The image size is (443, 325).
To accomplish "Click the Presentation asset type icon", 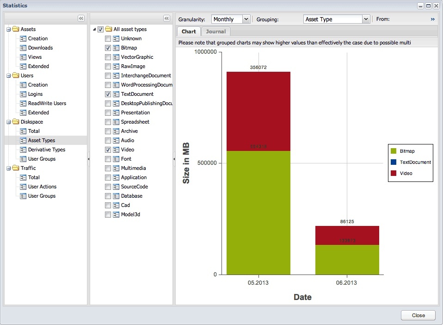I will (x=116, y=112).
